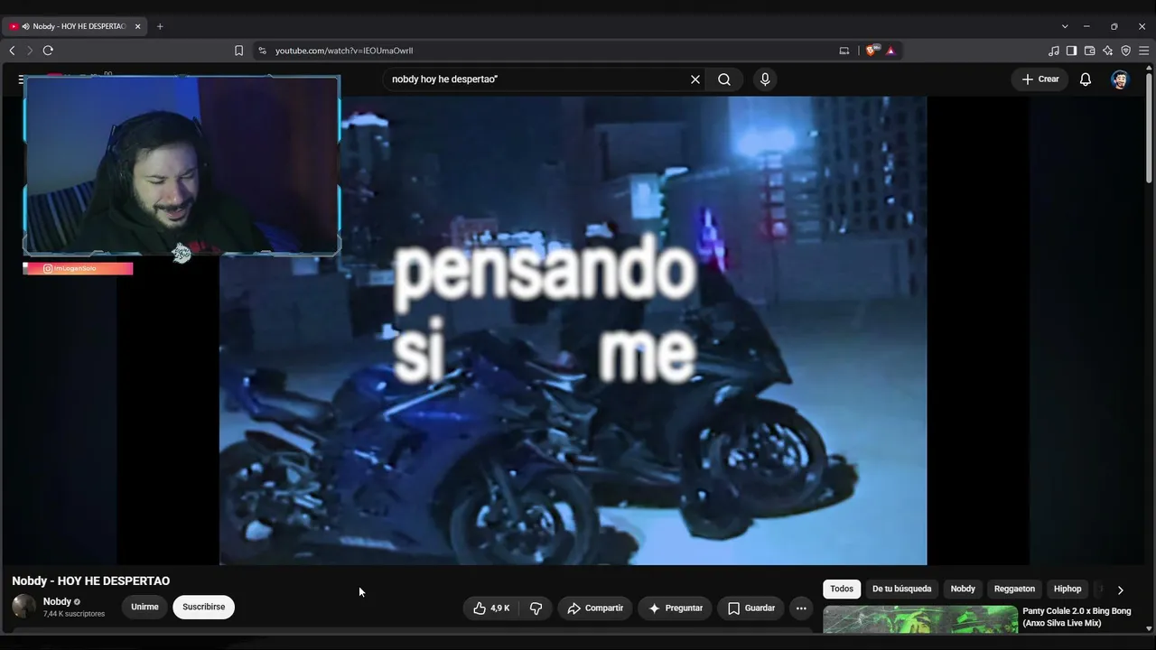Screen dimensions: 1156x650
Task: Select the Nobdy filter chip
Action: coord(963,589)
